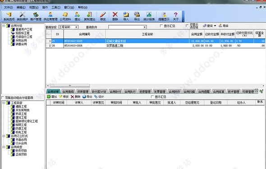The width and height of the screenshot is (266, 169).
Task: Switch to 合同变付 tab
Action: [x=115, y=92]
